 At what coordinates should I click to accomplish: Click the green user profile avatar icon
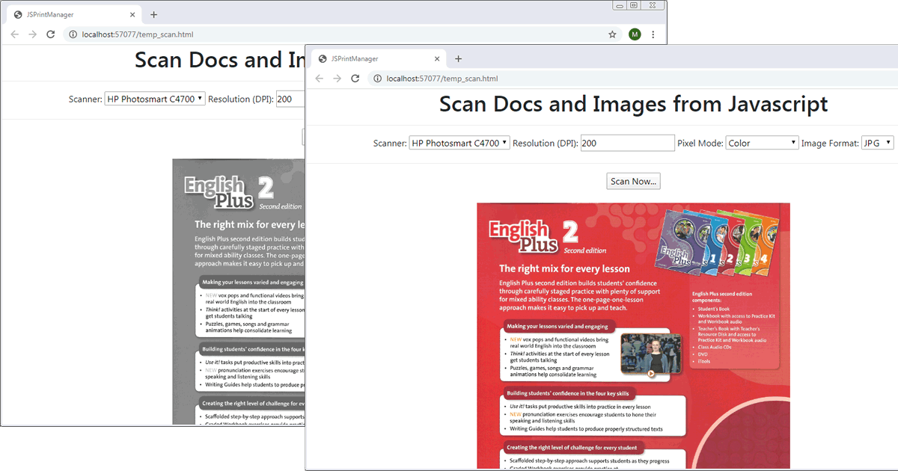pos(635,34)
